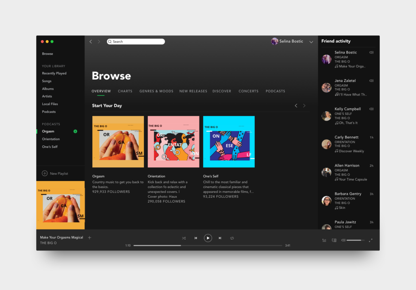Set the volume on the volume slider
This screenshot has height=290, width=416.
tap(355, 240)
